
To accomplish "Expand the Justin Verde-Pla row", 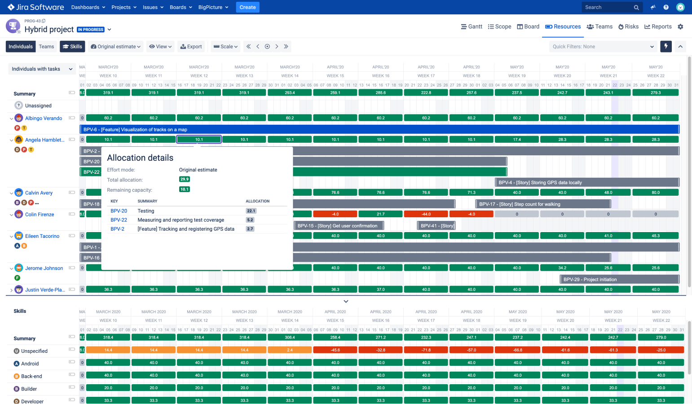I will pos(11,290).
